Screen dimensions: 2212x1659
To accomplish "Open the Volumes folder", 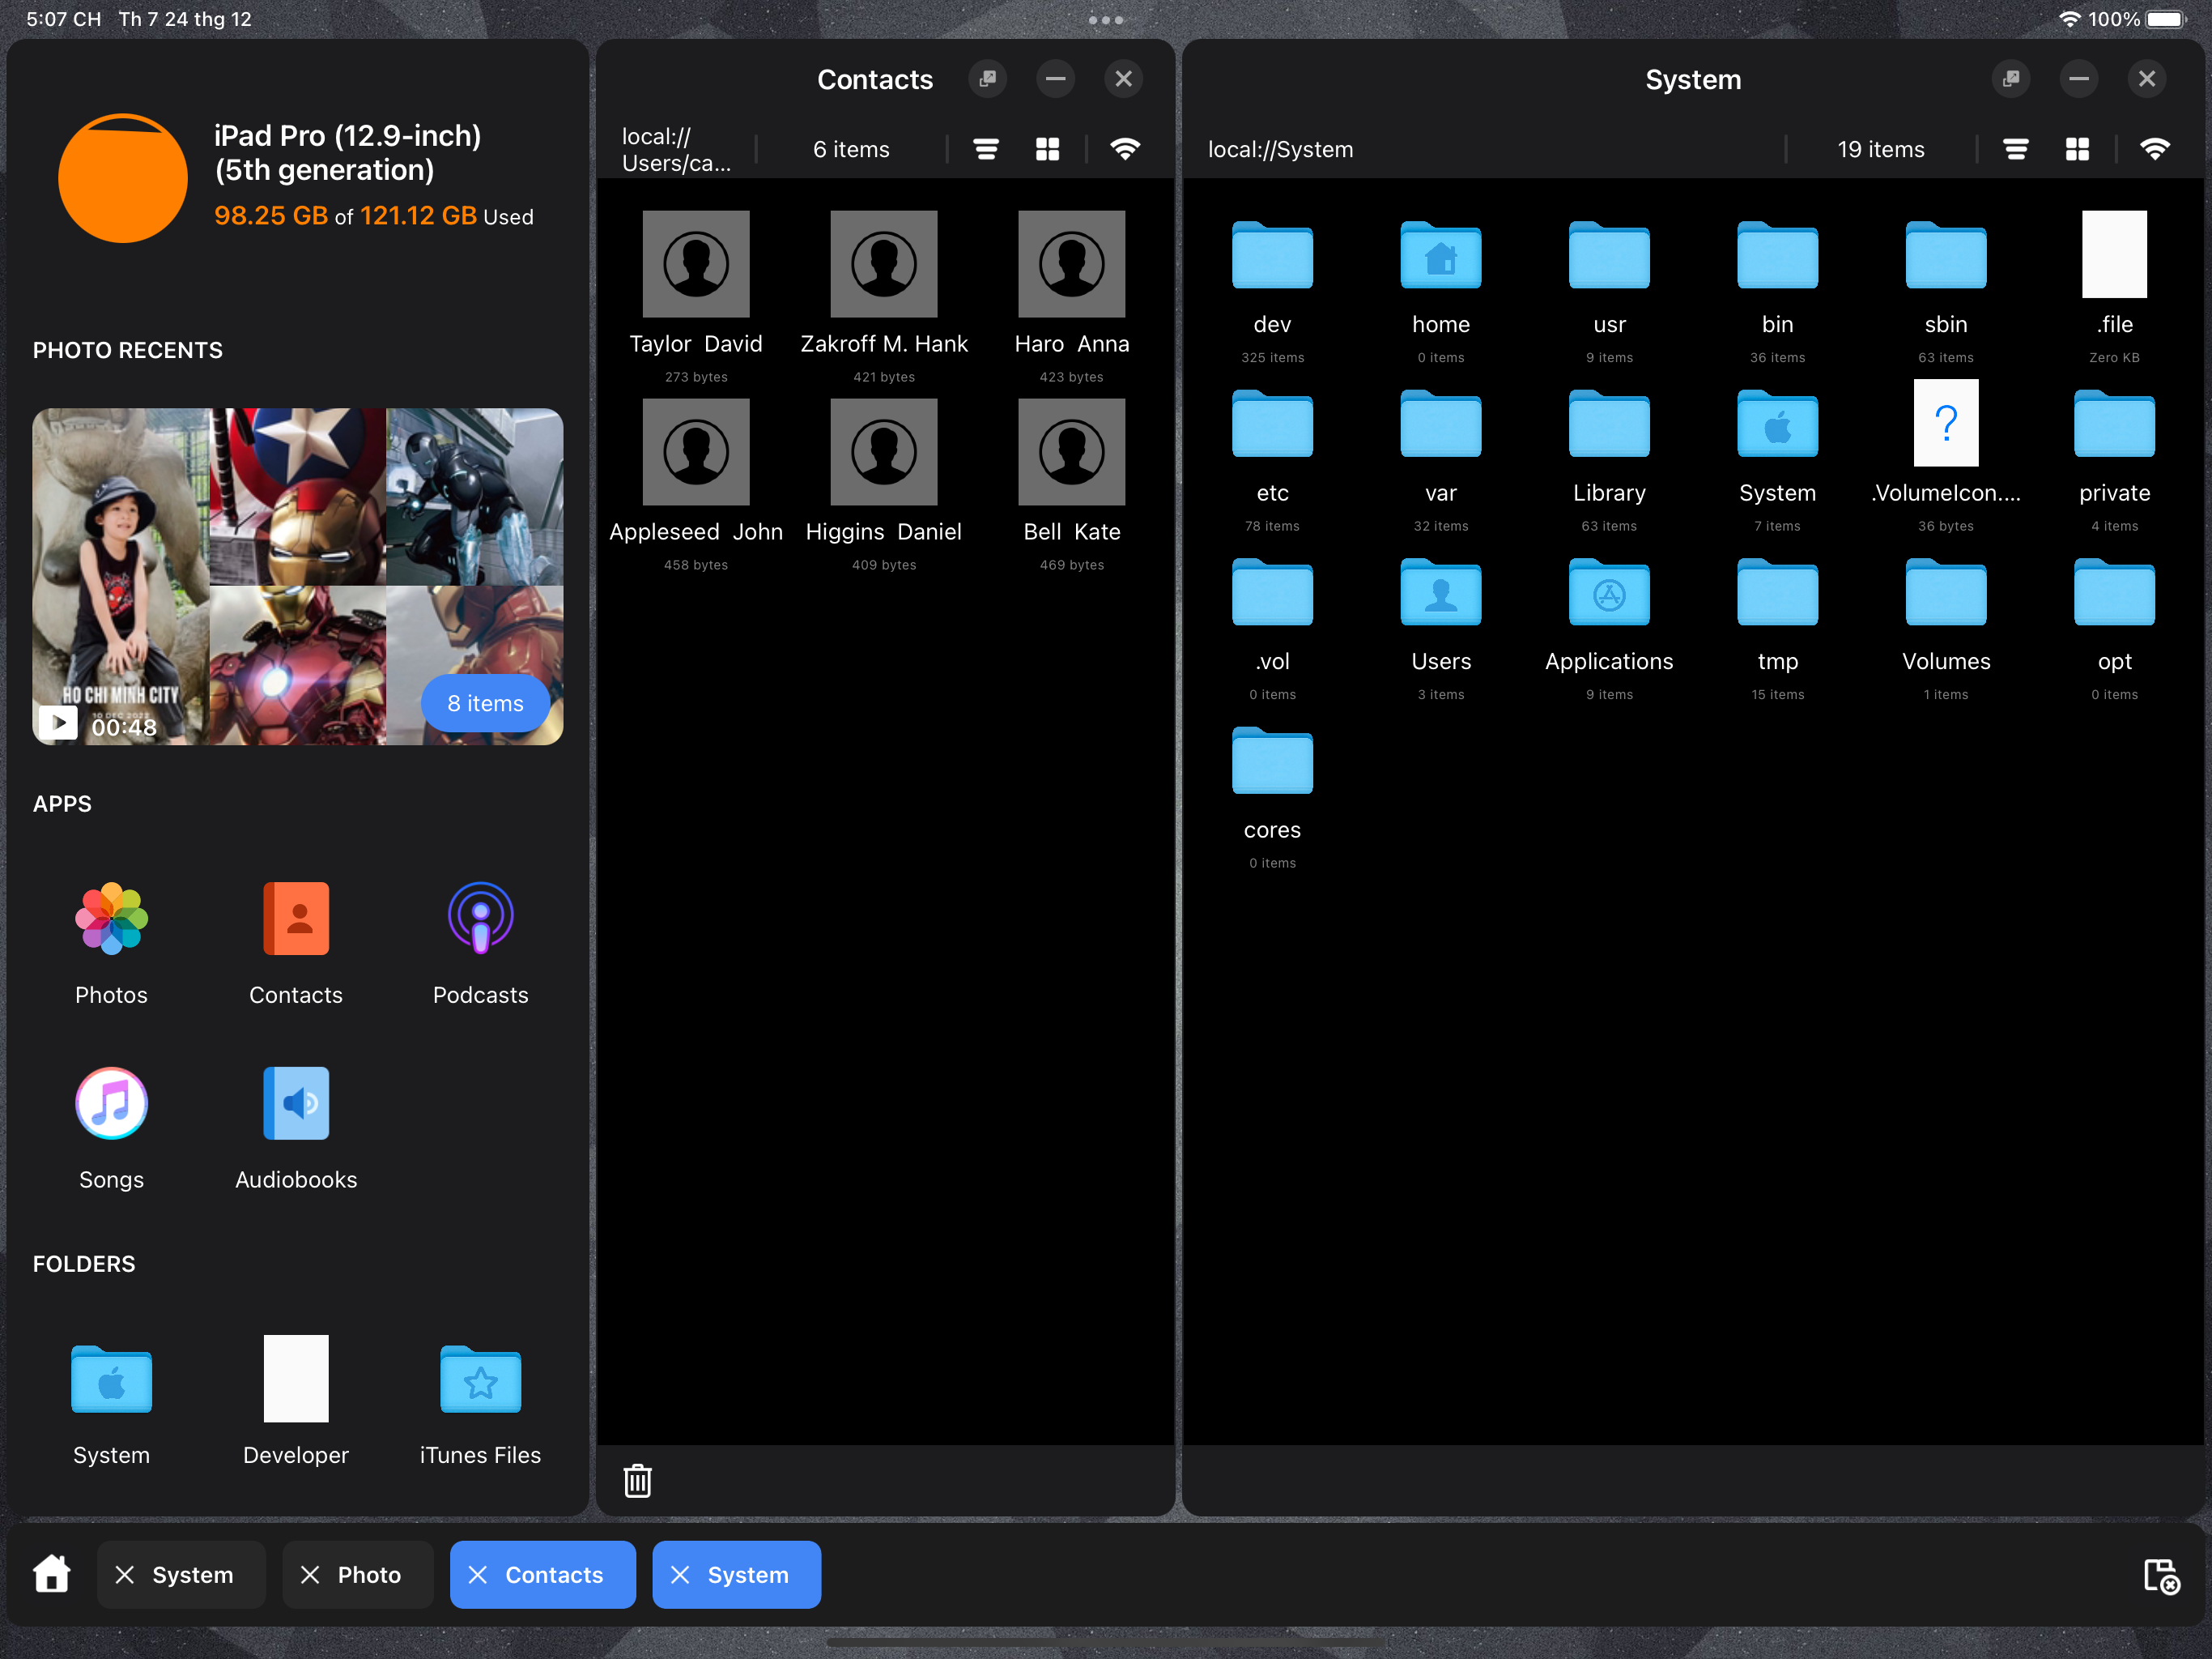I will point(1945,592).
